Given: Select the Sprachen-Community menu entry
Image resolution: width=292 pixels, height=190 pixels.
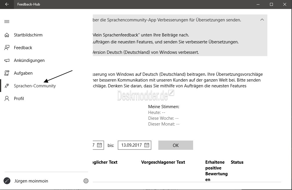Looking at the screenshot, I should point(35,86).
